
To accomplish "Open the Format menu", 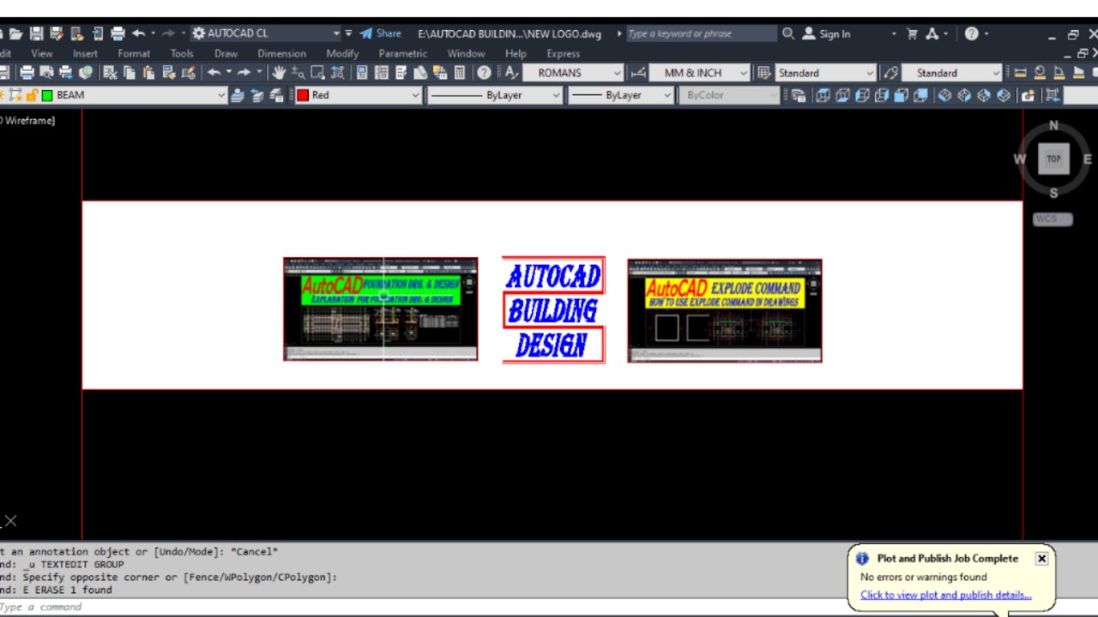I will 134,53.
